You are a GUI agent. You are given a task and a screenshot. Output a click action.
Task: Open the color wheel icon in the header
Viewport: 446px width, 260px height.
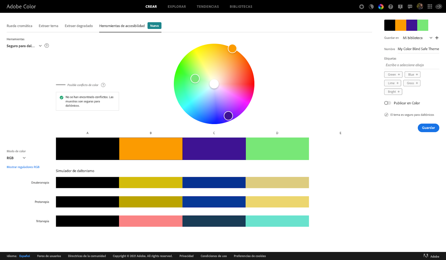pos(381,6)
